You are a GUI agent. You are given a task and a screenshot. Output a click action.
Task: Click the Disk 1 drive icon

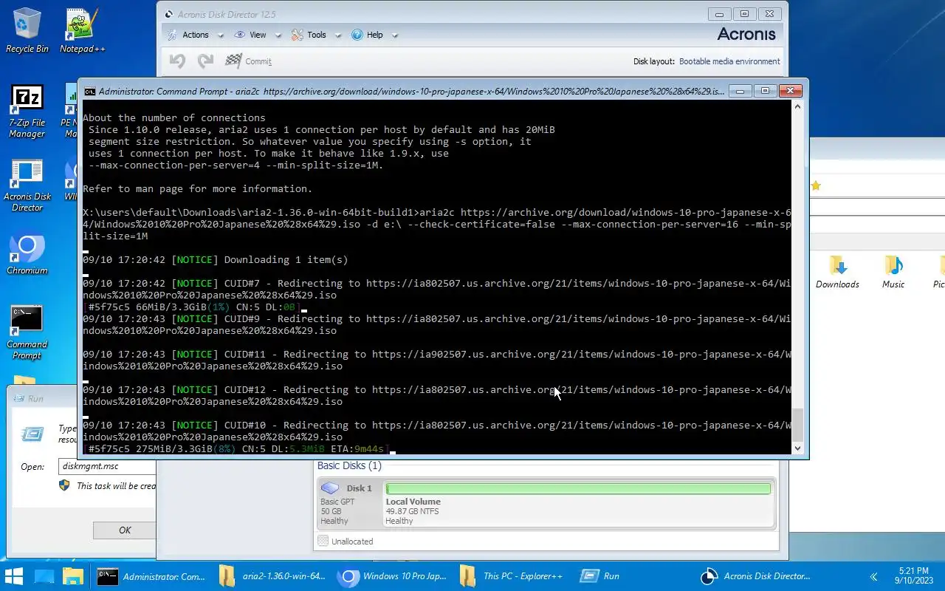330,488
